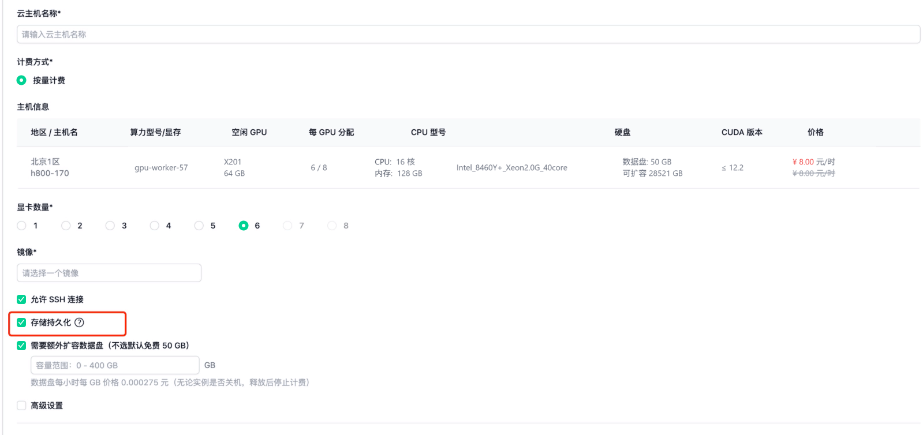
Task: Open the 请选择一个镜像 dropdown
Action: pos(109,273)
